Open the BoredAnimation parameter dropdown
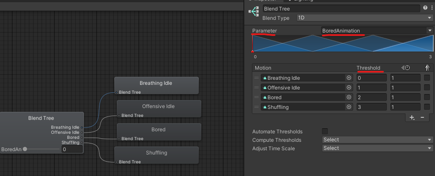 tap(377, 30)
